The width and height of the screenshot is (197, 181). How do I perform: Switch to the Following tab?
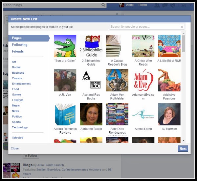tap(20, 45)
